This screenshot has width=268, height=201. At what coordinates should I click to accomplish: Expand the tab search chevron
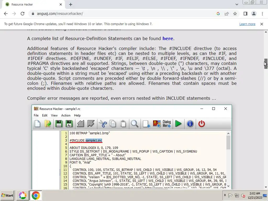237,4
